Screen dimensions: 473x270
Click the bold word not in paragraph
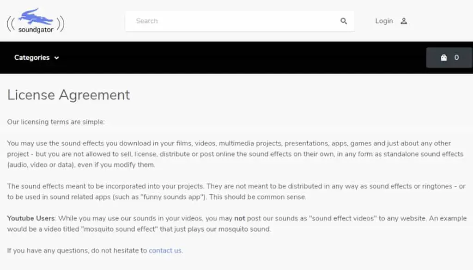click(240, 218)
